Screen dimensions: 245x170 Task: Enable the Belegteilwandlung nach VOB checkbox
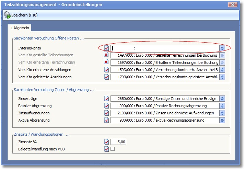click(x=113, y=149)
